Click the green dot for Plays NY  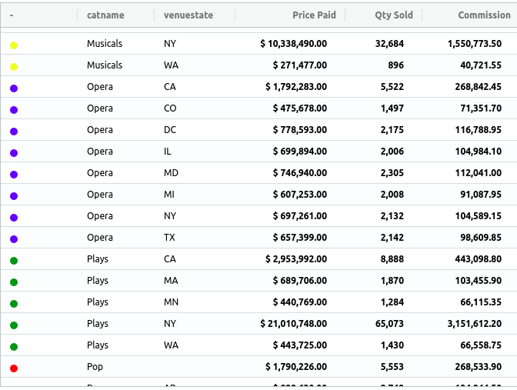[x=14, y=325]
